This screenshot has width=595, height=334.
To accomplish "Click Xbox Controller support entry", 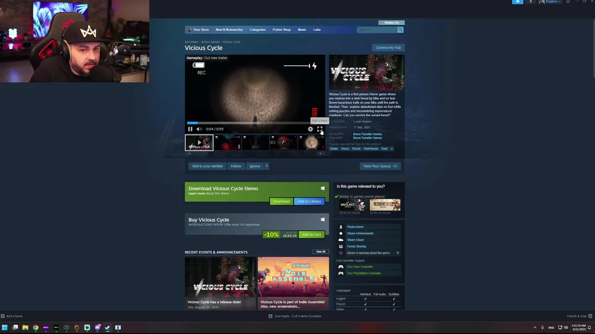I will [x=360, y=267].
